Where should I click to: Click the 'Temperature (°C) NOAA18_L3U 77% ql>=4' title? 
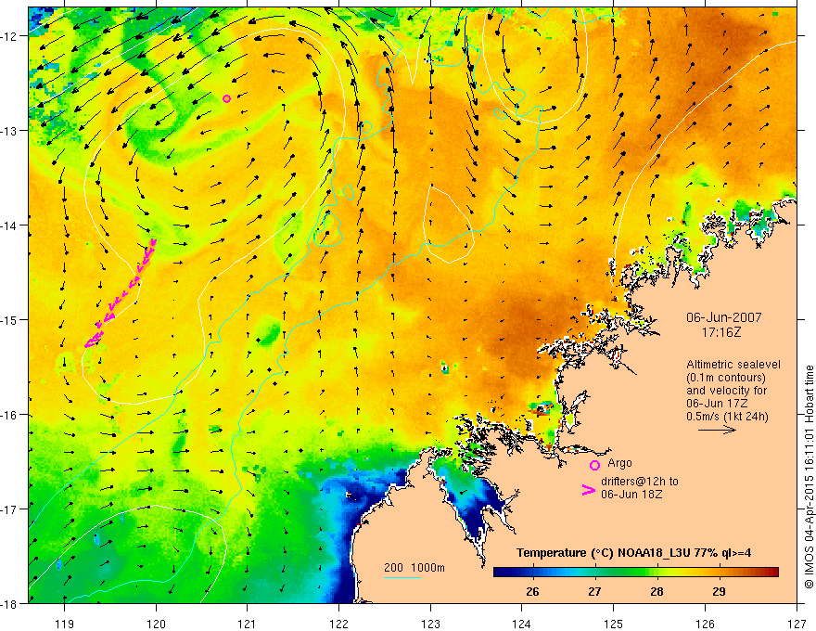click(x=633, y=553)
